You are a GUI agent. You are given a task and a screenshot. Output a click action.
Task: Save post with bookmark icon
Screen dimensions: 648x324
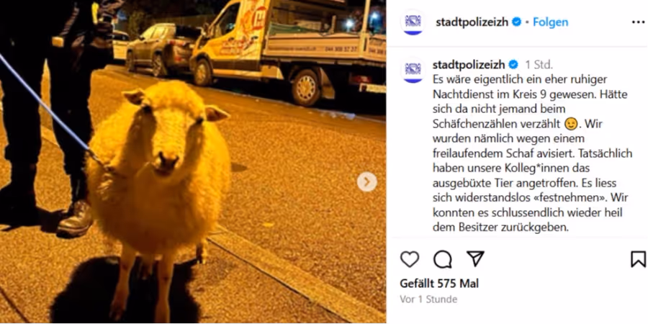point(638,259)
